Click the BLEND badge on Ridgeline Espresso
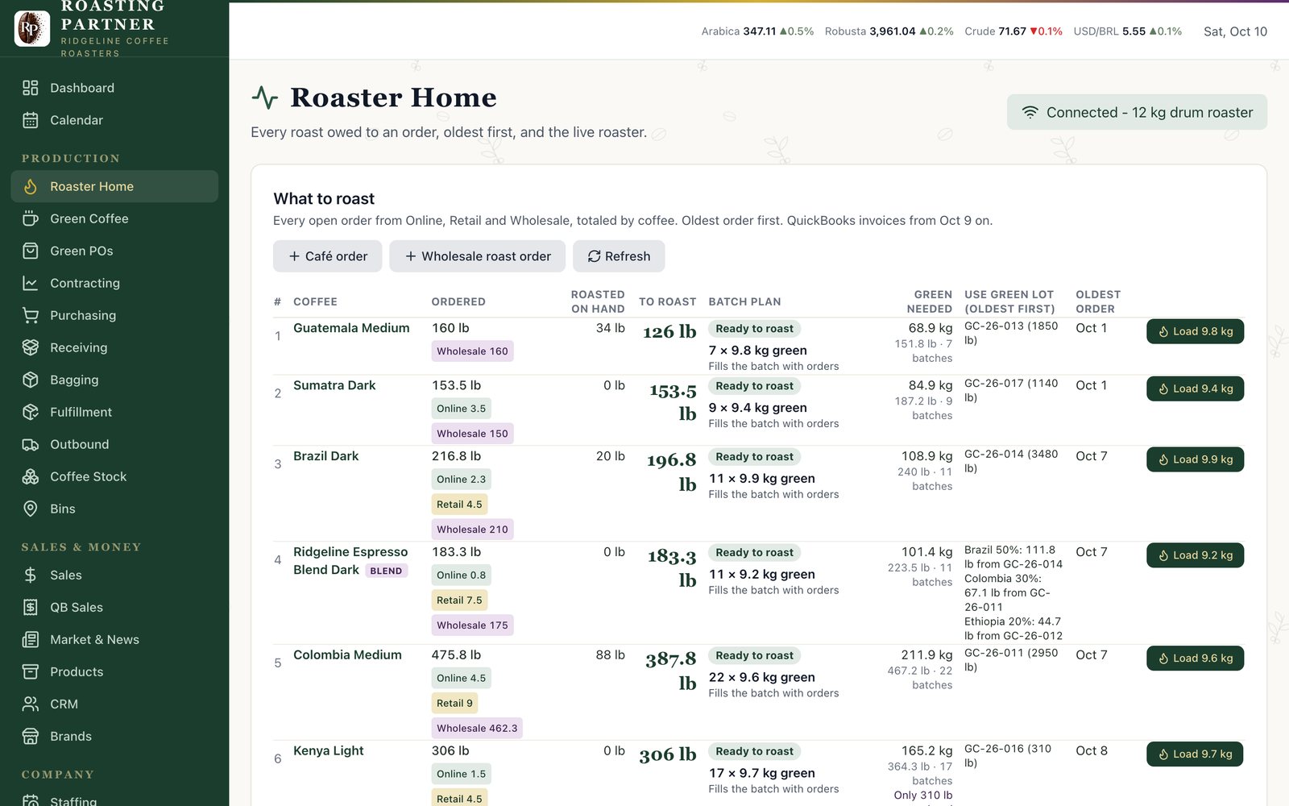 386,571
